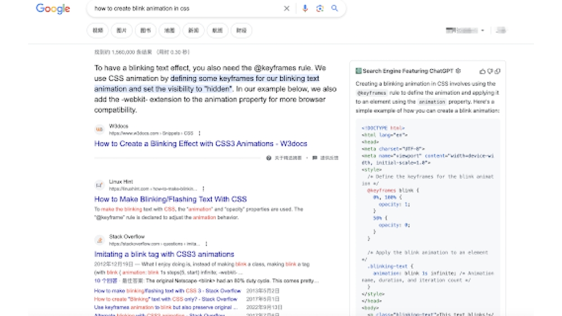
Task: Open Use keyframes animation to blink sublink
Action: click(166, 308)
